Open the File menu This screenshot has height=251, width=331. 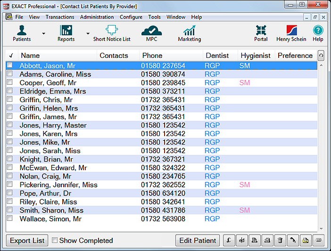(19, 17)
